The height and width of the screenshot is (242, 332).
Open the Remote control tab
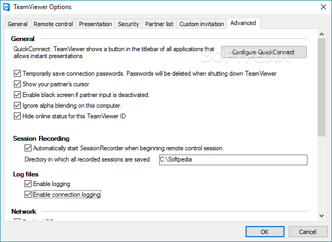[x=53, y=24]
